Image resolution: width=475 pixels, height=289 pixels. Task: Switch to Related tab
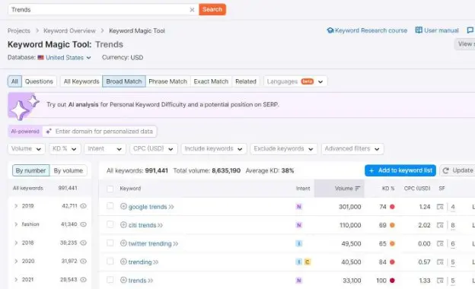pyautogui.click(x=246, y=81)
